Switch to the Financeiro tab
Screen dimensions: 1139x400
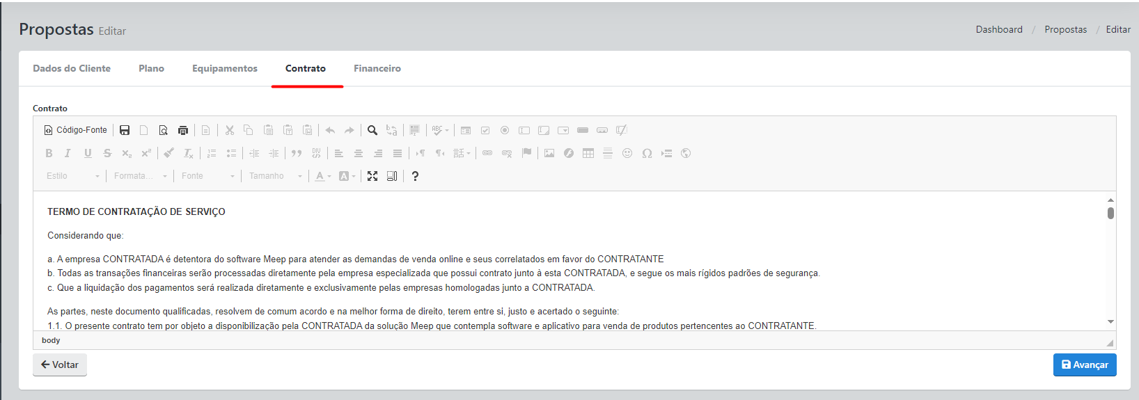click(x=377, y=68)
